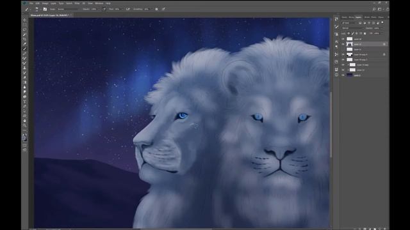Toggle pressure for size button

point(163,9)
